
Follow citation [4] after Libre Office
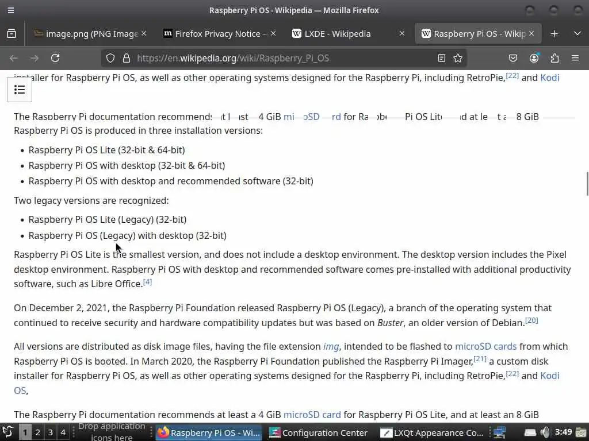click(147, 281)
